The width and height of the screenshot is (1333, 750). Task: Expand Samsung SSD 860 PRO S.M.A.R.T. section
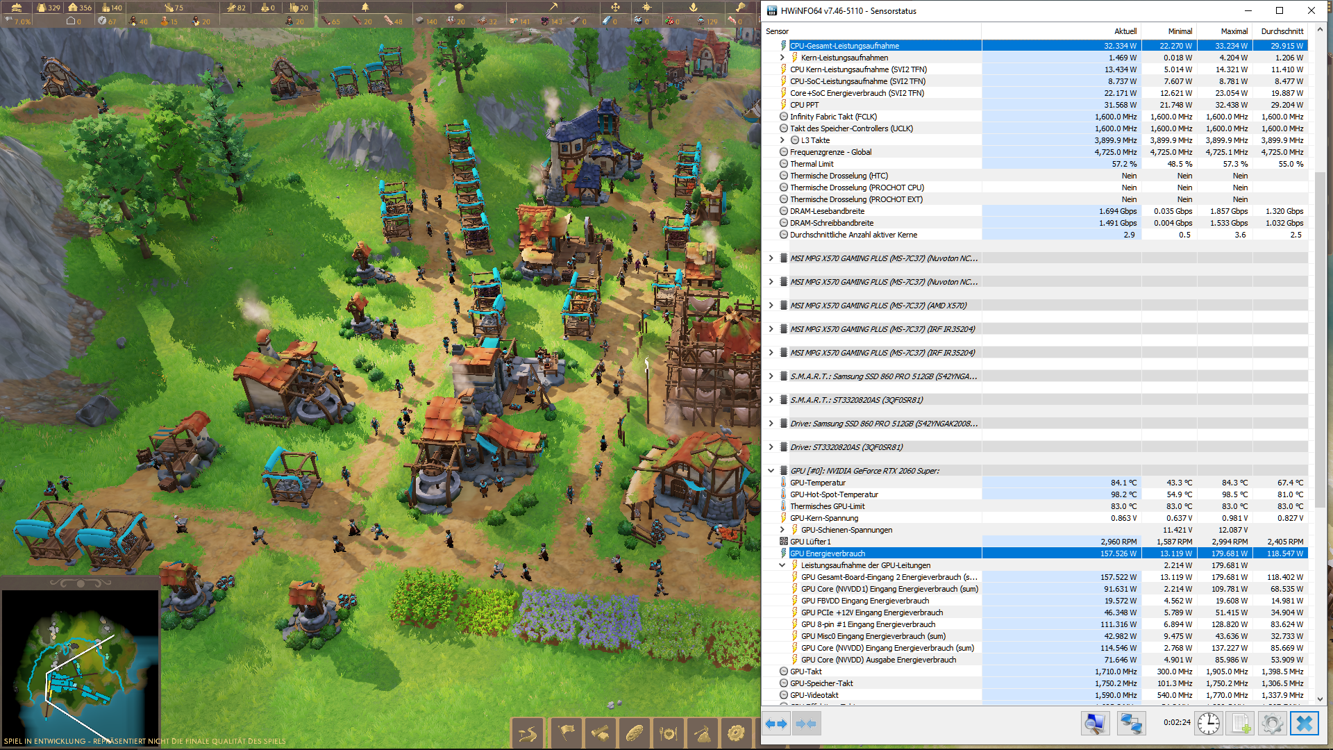pyautogui.click(x=771, y=376)
